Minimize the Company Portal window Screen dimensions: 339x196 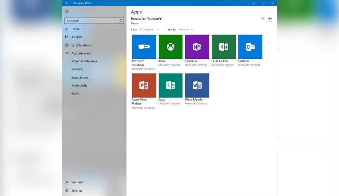pos(254,3)
